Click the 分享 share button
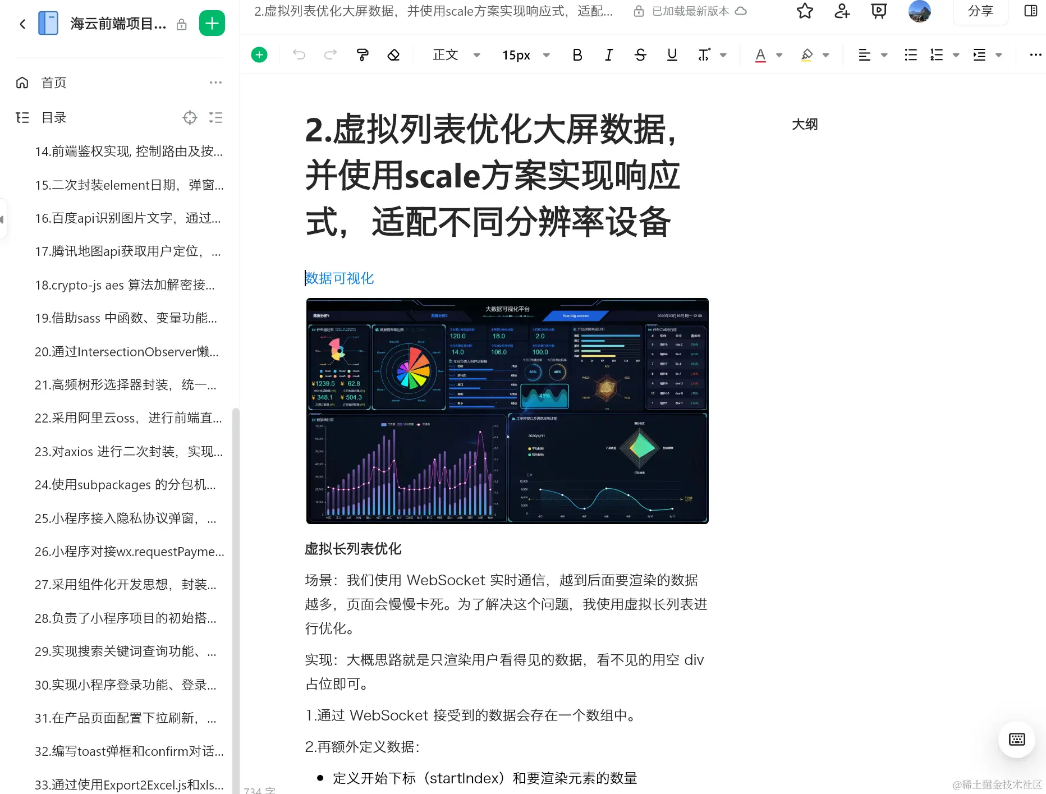Viewport: 1046px width, 794px height. pyautogui.click(x=980, y=11)
